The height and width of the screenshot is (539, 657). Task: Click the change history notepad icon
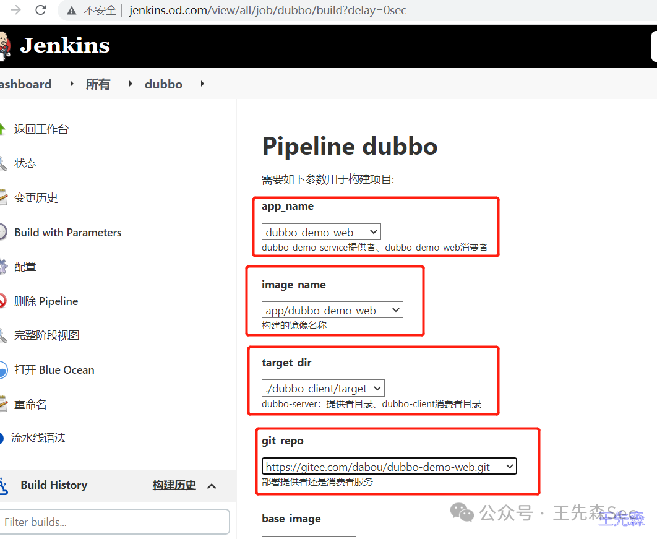click(x=3, y=197)
